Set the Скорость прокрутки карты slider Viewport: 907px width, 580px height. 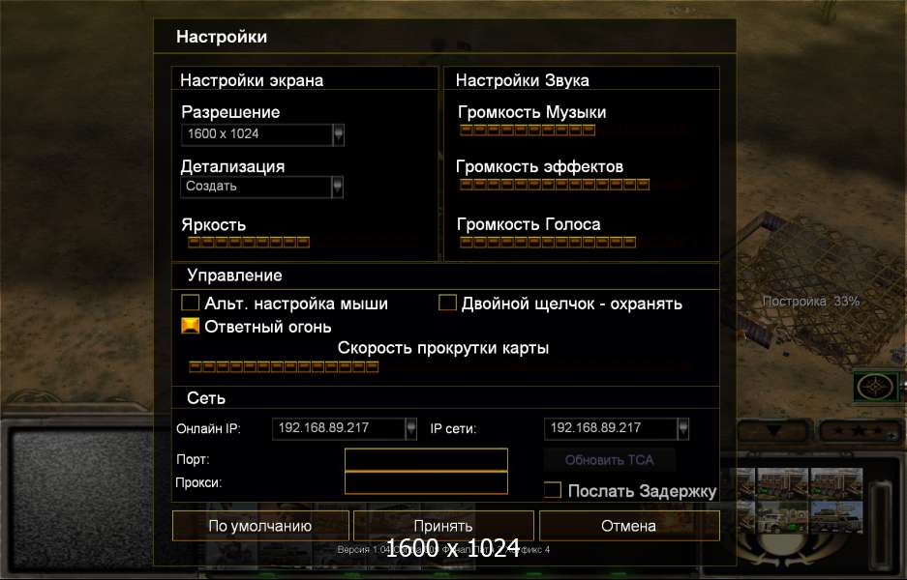(440, 366)
